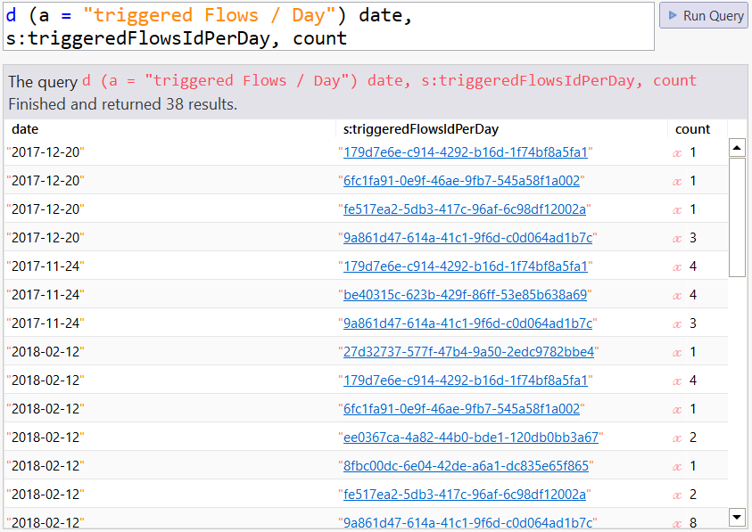Click the count icon in the be40315c row
The width and height of the screenshot is (752, 532).
click(x=677, y=295)
